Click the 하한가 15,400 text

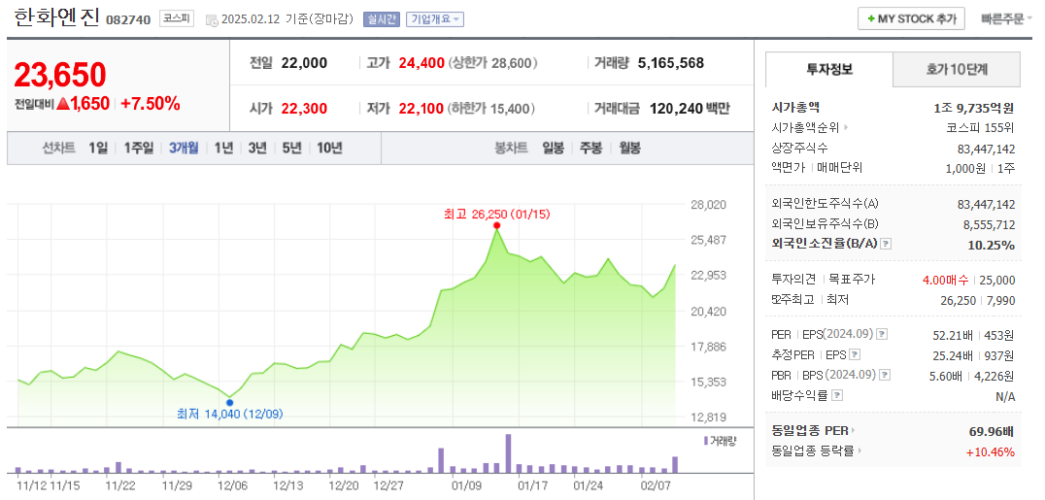492,108
